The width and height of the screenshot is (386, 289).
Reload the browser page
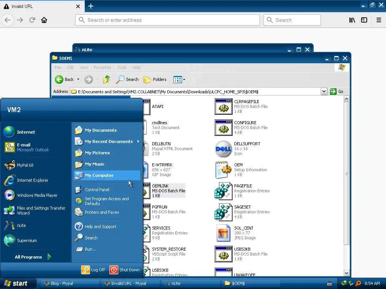(x=32, y=20)
